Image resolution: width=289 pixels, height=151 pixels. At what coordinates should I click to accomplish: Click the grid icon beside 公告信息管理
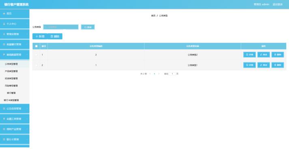(x=4, y=108)
